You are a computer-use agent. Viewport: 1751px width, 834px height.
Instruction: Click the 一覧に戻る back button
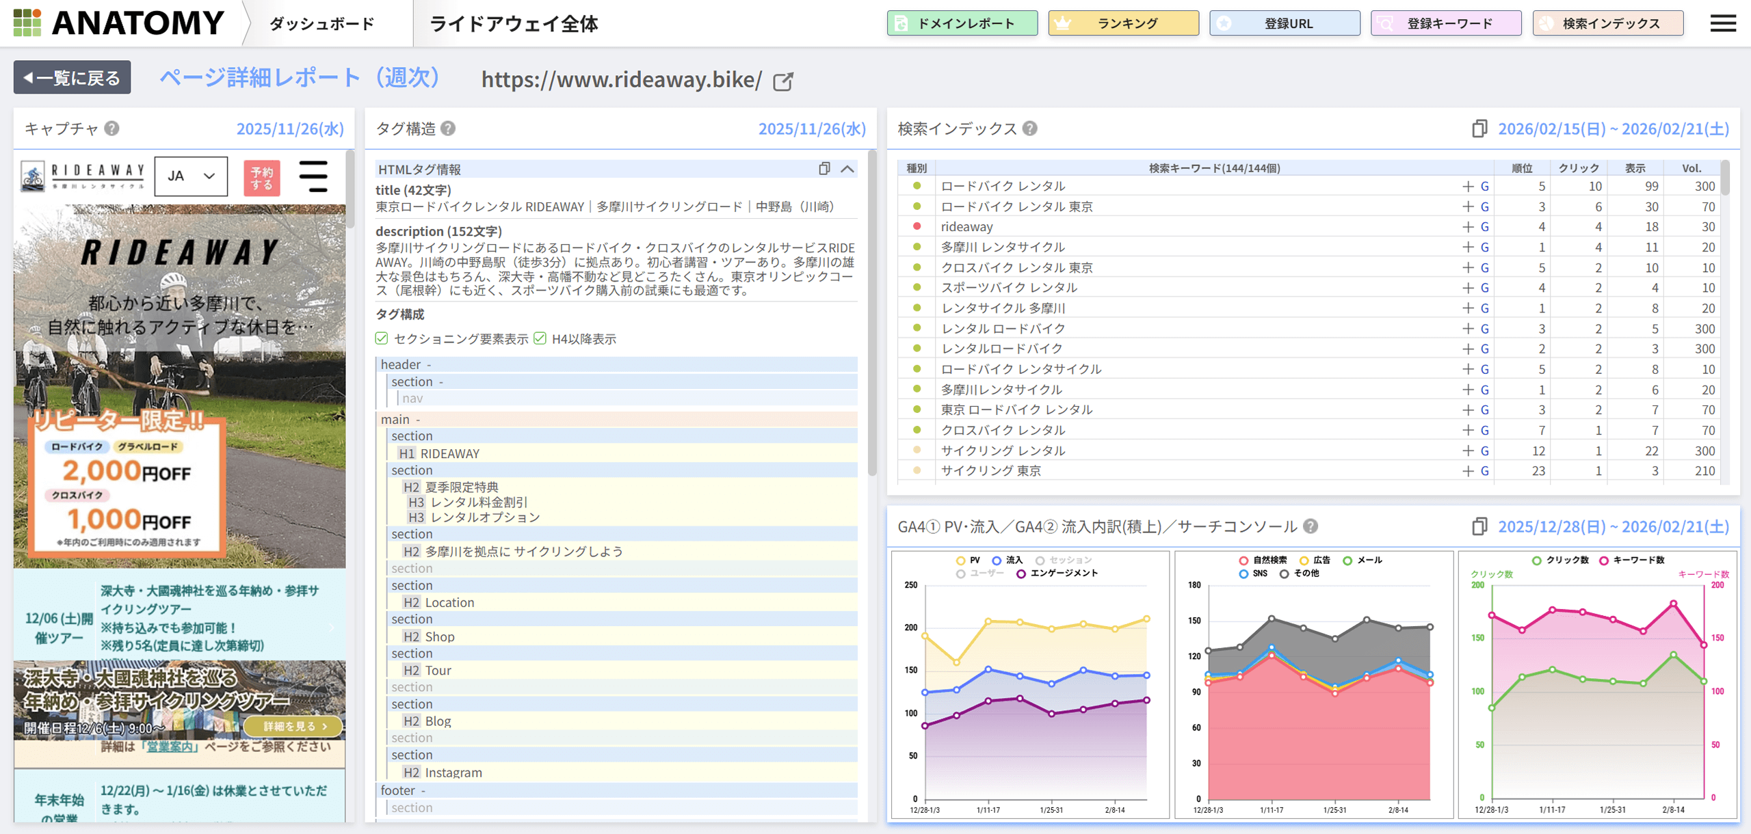73,78
